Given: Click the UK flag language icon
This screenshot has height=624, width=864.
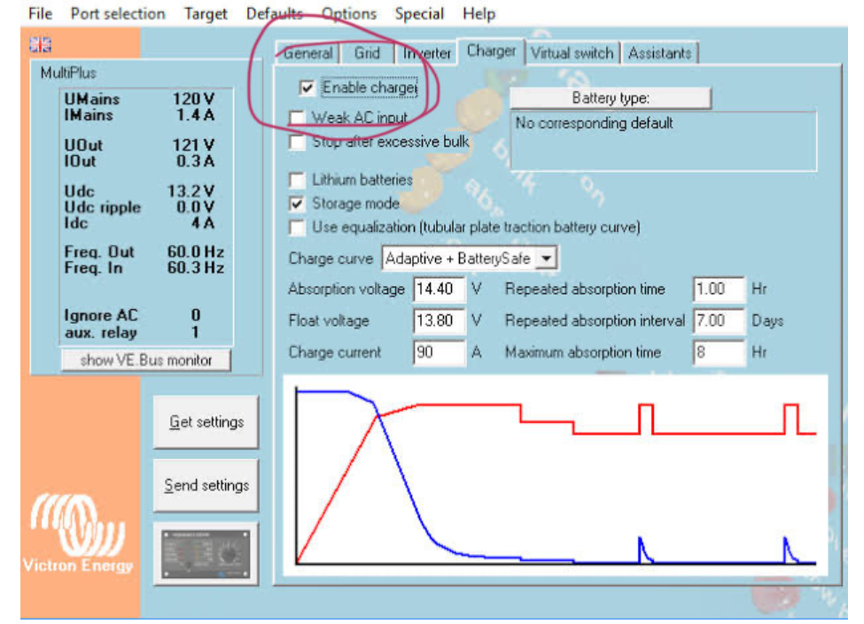Looking at the screenshot, I should tap(40, 44).
